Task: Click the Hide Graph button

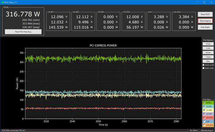Action: coord(205,27)
